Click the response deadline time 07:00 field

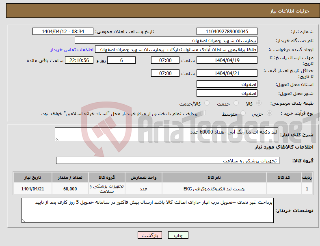pos(165,60)
